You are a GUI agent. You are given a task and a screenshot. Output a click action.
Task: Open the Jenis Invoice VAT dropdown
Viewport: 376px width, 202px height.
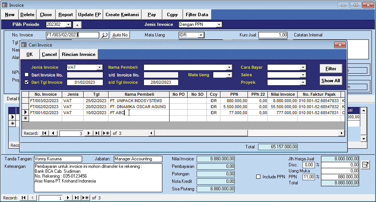99,68
